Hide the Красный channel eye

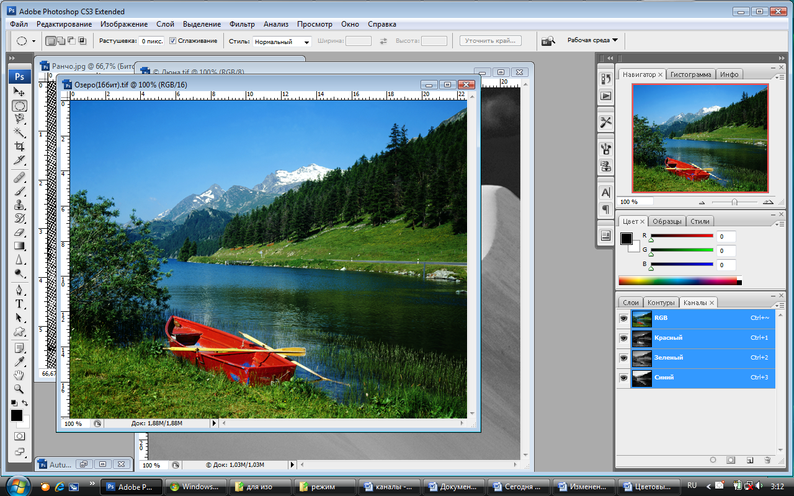(x=623, y=338)
